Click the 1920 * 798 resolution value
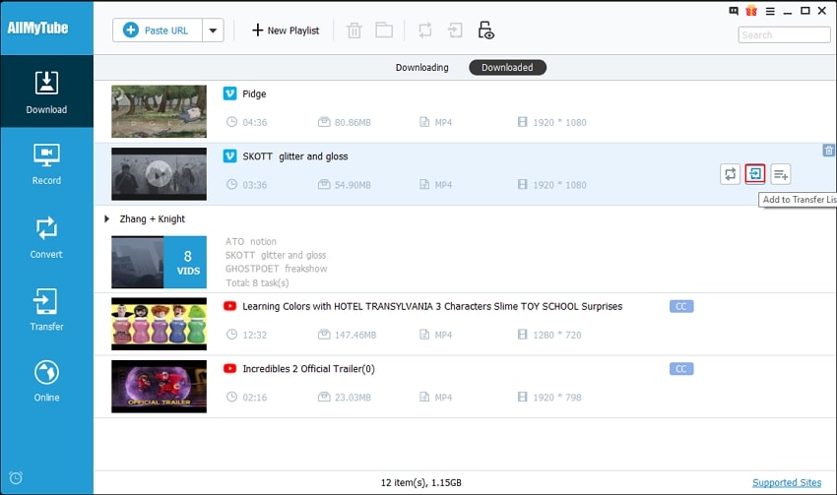The image size is (837, 495). [x=556, y=398]
